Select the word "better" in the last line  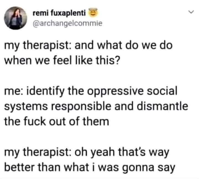point(20,167)
